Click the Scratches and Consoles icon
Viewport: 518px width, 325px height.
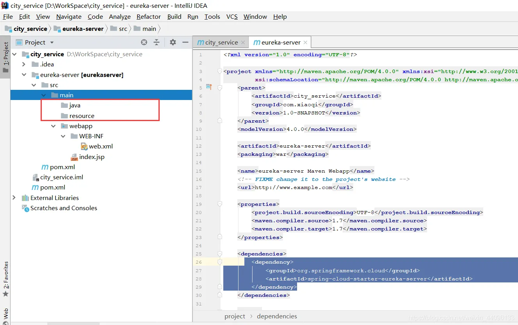coord(25,208)
